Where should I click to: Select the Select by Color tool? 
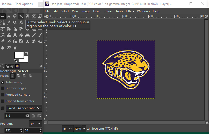tap(27, 16)
